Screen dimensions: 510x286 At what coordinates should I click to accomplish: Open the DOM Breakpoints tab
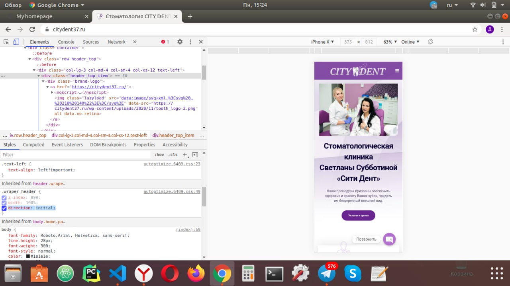(108, 145)
